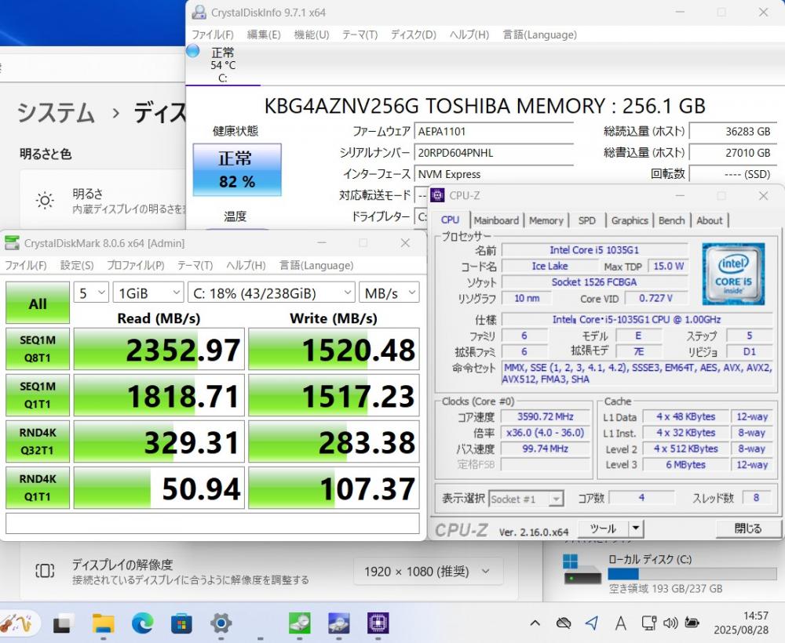
Task: Navigate to システム breadcrumb in Settings
Action: tap(56, 113)
